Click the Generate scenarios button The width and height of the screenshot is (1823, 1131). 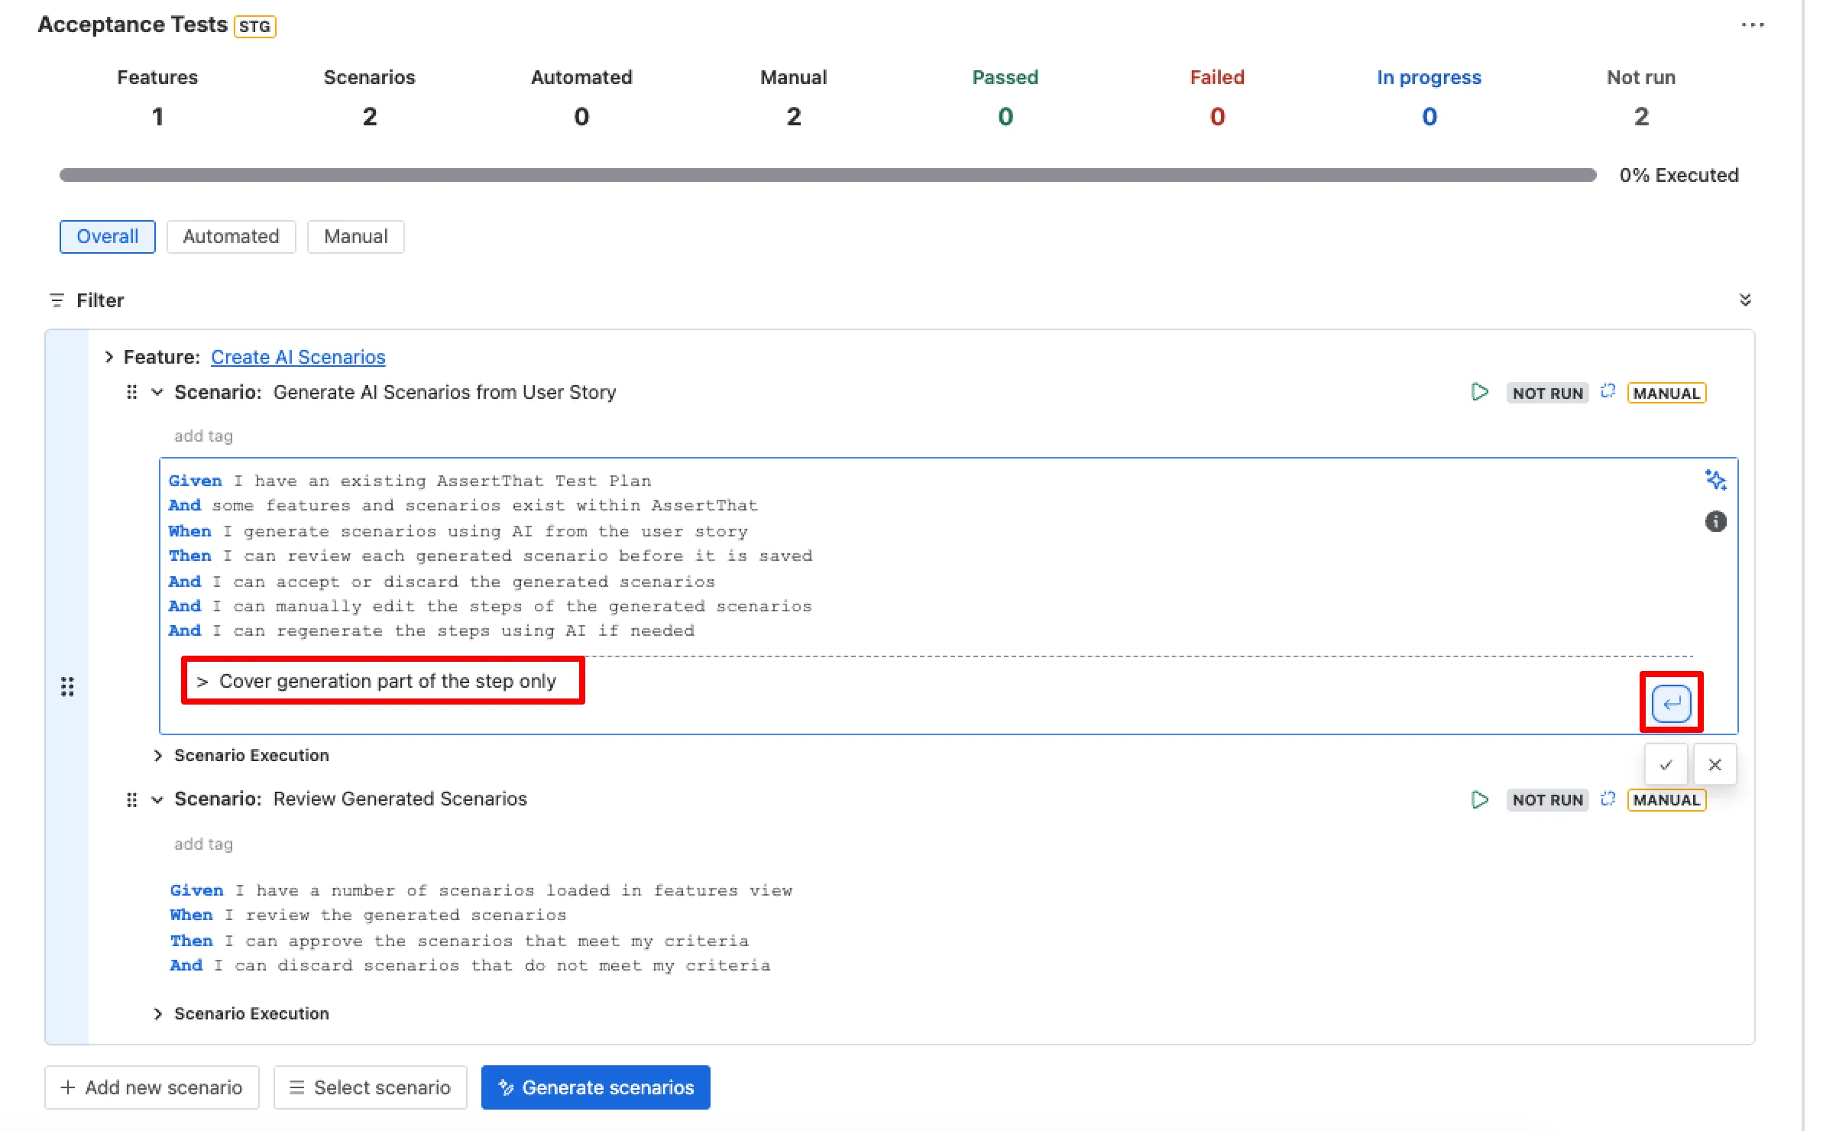(x=595, y=1087)
